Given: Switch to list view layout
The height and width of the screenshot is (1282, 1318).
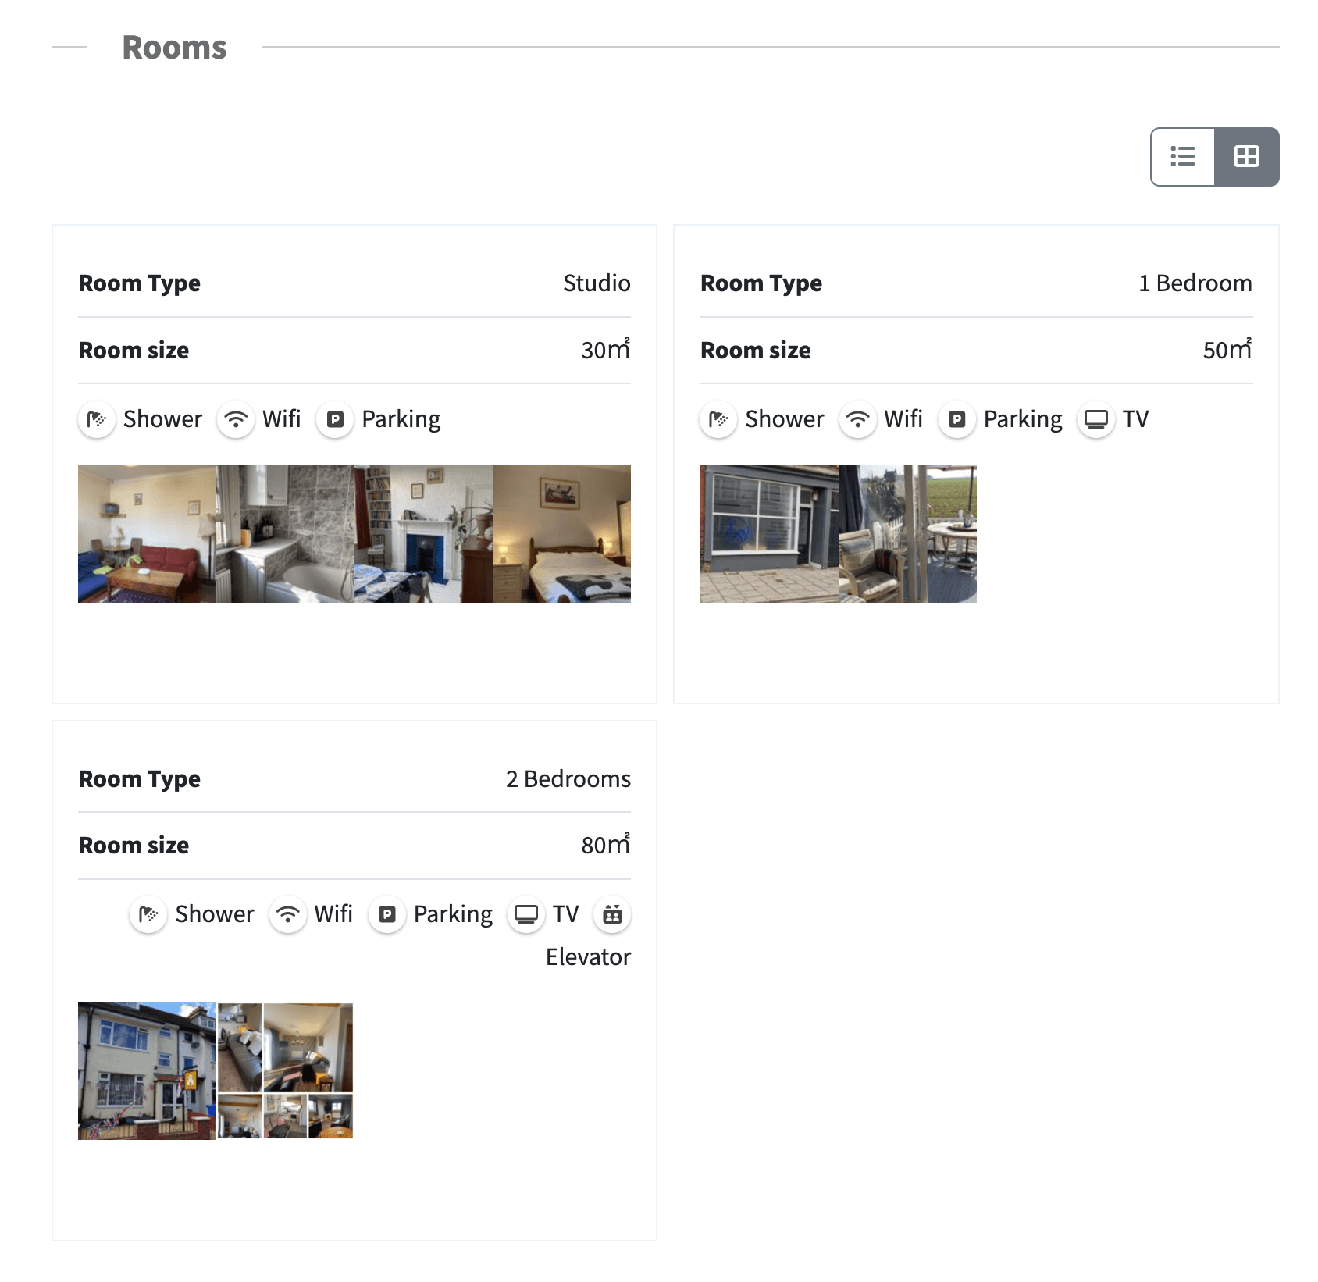Looking at the screenshot, I should pos(1182,157).
